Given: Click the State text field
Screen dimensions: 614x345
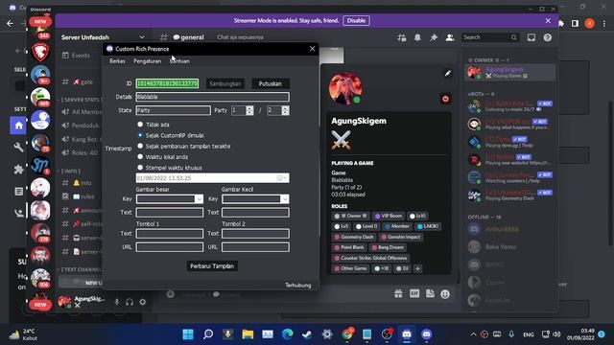Looking at the screenshot, I should (173, 110).
